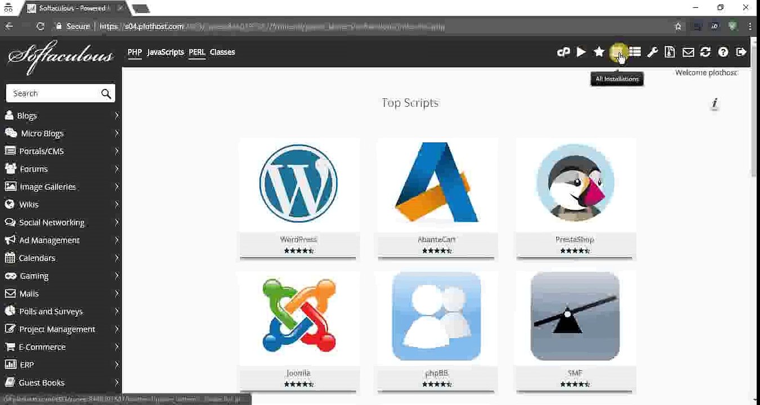Open email settings envelope icon

(688, 52)
